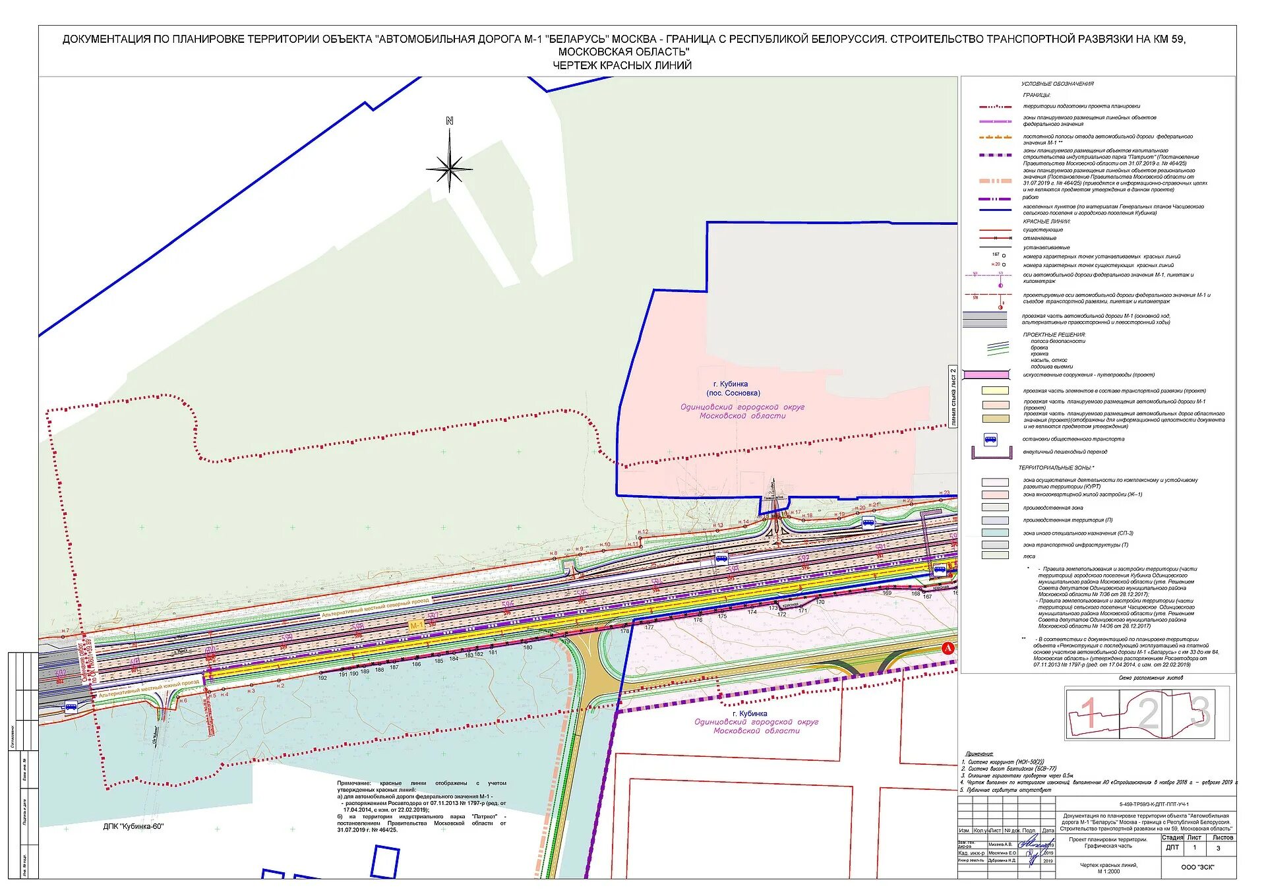This screenshot has width=1266, height=894.
Task: Click the legend safety-strip green and blue lines symbol
Action: pos(998,347)
